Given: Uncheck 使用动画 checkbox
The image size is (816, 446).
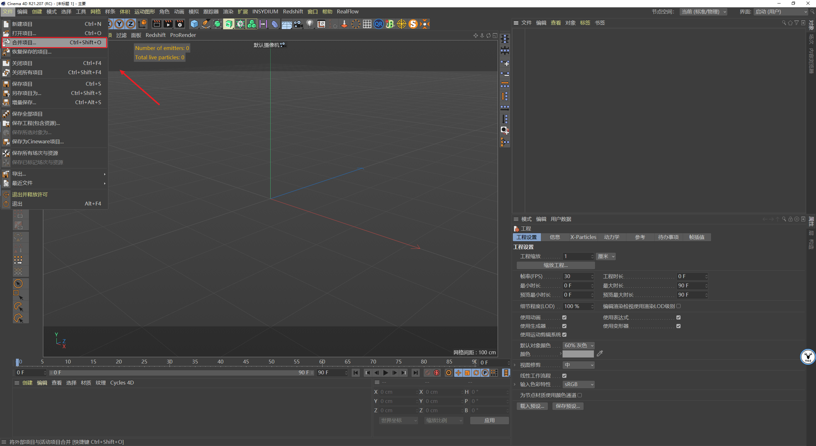Looking at the screenshot, I should [x=565, y=317].
